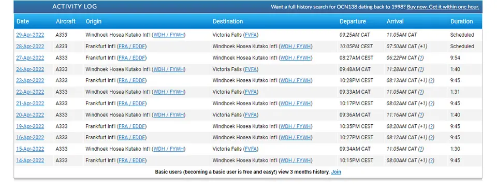Open WDH / FYWH origin link in 29-Apr row
This screenshot has height=189, width=497.
[169, 35]
